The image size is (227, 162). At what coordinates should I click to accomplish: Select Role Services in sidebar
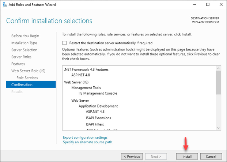click(x=27, y=78)
